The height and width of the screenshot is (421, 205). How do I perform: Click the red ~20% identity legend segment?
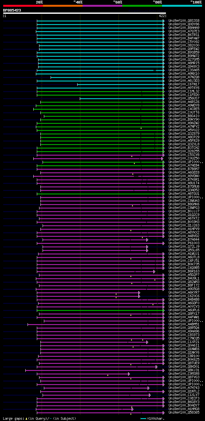pos(23,5)
